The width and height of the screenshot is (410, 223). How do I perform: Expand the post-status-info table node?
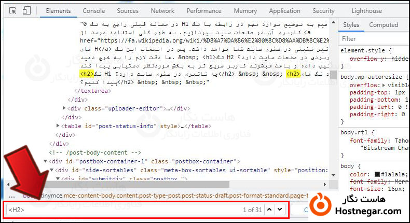click(58, 126)
